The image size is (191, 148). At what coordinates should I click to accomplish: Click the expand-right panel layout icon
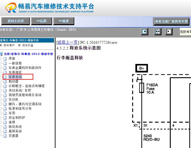point(145,31)
